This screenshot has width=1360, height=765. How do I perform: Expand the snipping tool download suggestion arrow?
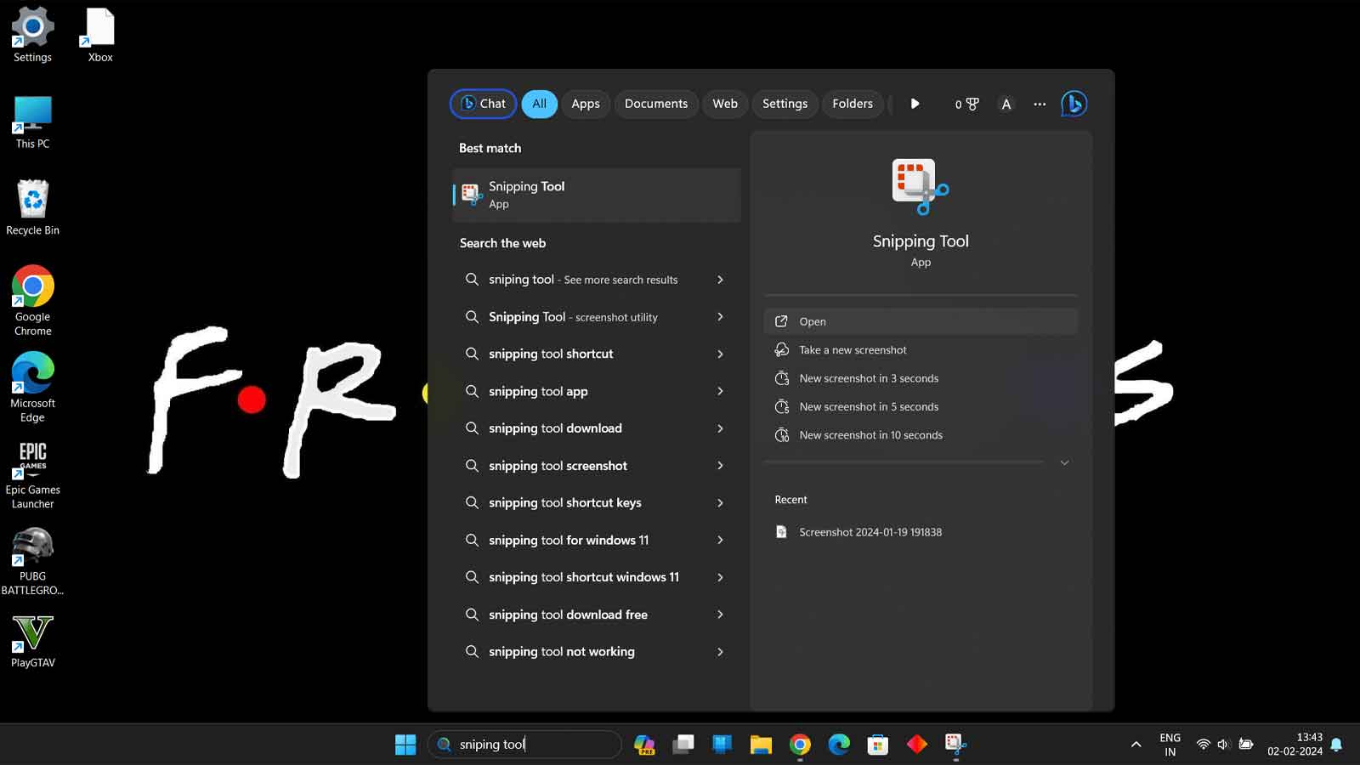pos(720,428)
